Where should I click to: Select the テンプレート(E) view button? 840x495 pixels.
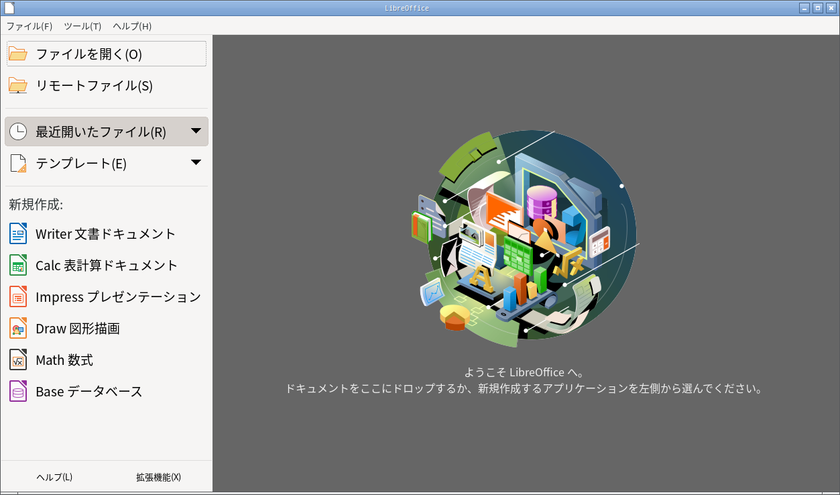point(107,163)
